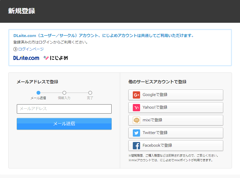Click the メール送信 step circle
Viewport: 240px width, 178px height.
coord(38,93)
